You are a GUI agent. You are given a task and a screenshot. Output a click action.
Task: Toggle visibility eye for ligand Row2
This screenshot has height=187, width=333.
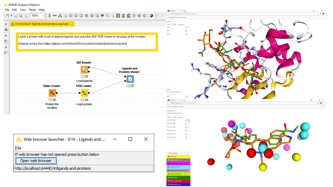(x=186, y=34)
